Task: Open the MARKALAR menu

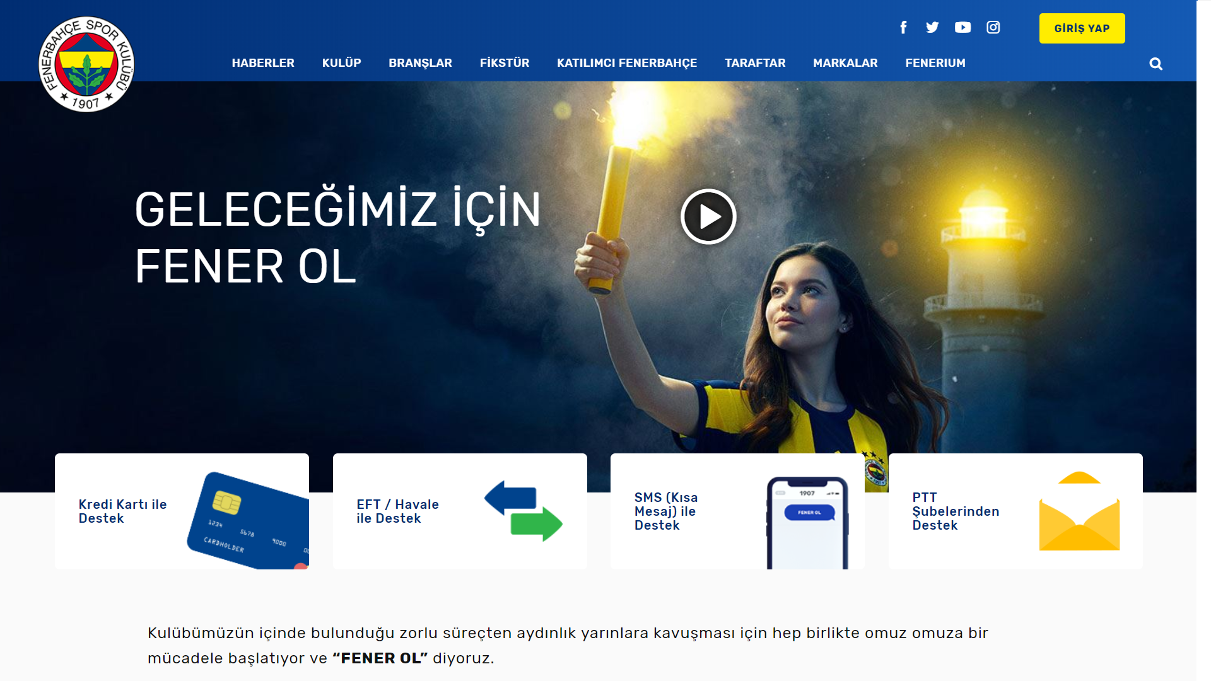Action: click(x=845, y=63)
